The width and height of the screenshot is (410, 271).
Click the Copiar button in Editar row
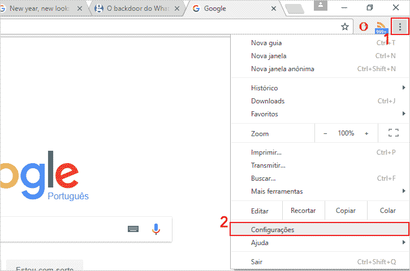pyautogui.click(x=346, y=211)
